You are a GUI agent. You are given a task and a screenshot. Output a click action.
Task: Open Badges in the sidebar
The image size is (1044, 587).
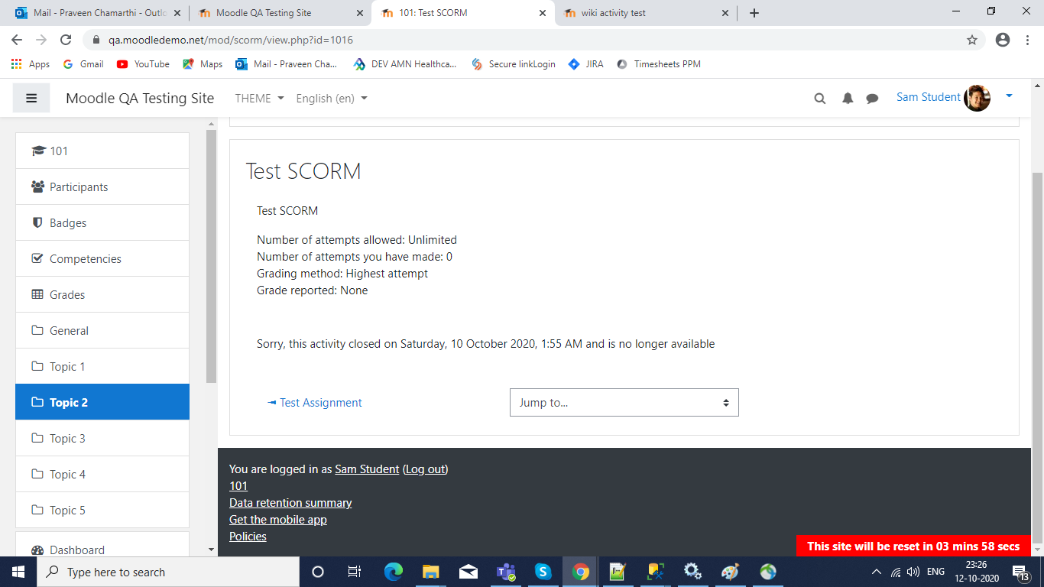click(x=102, y=222)
